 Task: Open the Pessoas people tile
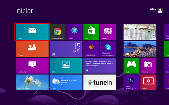32,49
